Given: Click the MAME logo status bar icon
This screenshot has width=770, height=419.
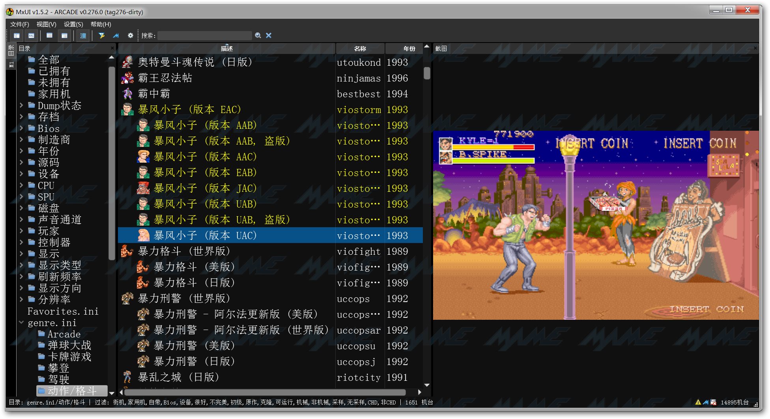Looking at the screenshot, I should pyautogui.click(x=706, y=402).
